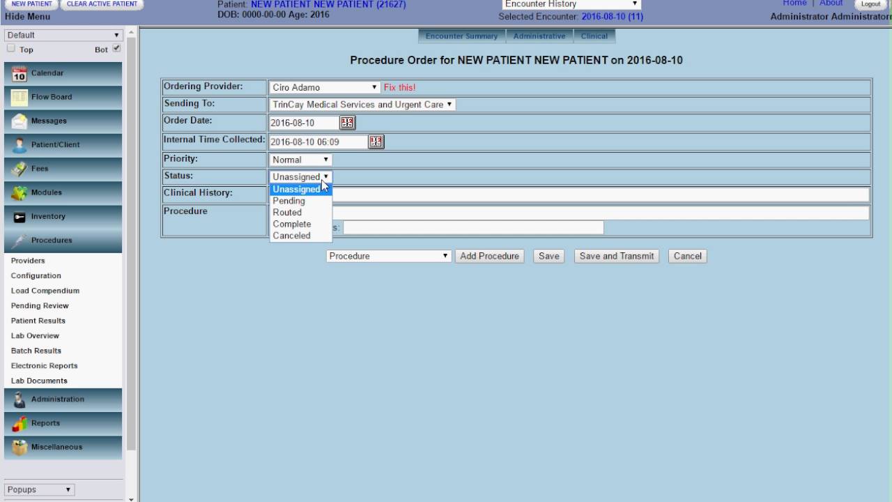
Task: Click the Clinical History input field
Action: point(569,195)
